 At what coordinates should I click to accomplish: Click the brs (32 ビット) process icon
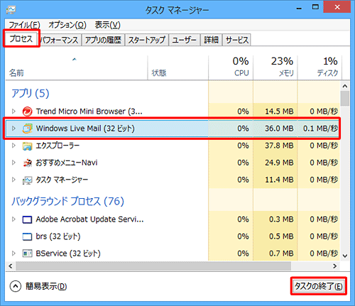click(27, 236)
